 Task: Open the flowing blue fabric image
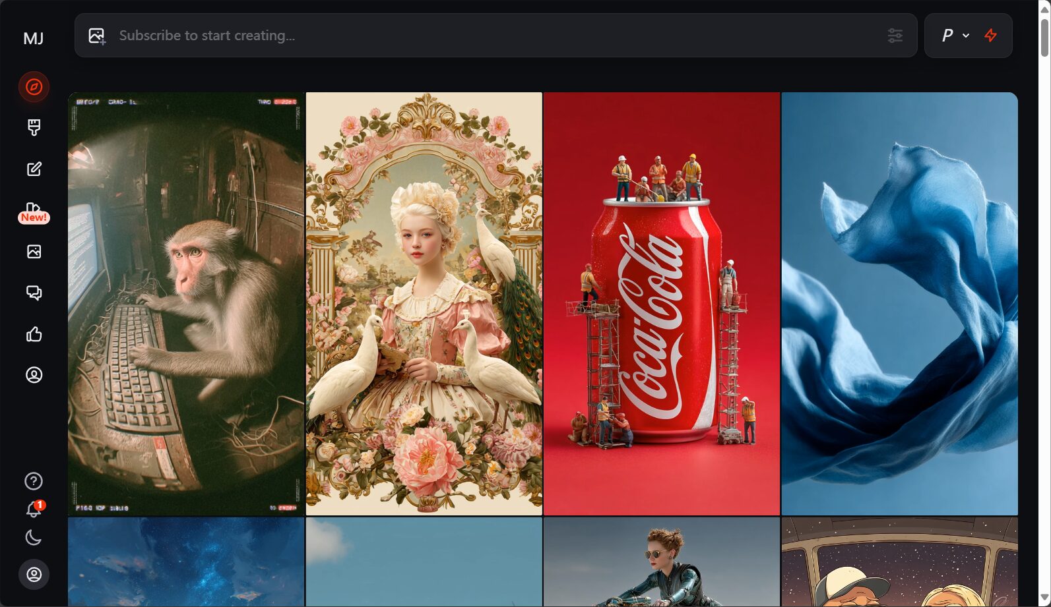pyautogui.click(x=900, y=304)
